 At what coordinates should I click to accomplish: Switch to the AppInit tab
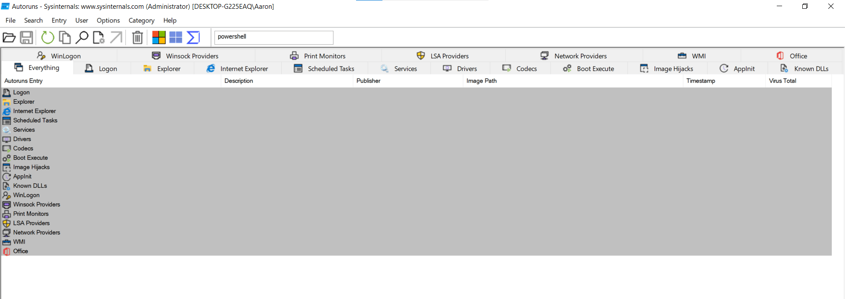[737, 69]
